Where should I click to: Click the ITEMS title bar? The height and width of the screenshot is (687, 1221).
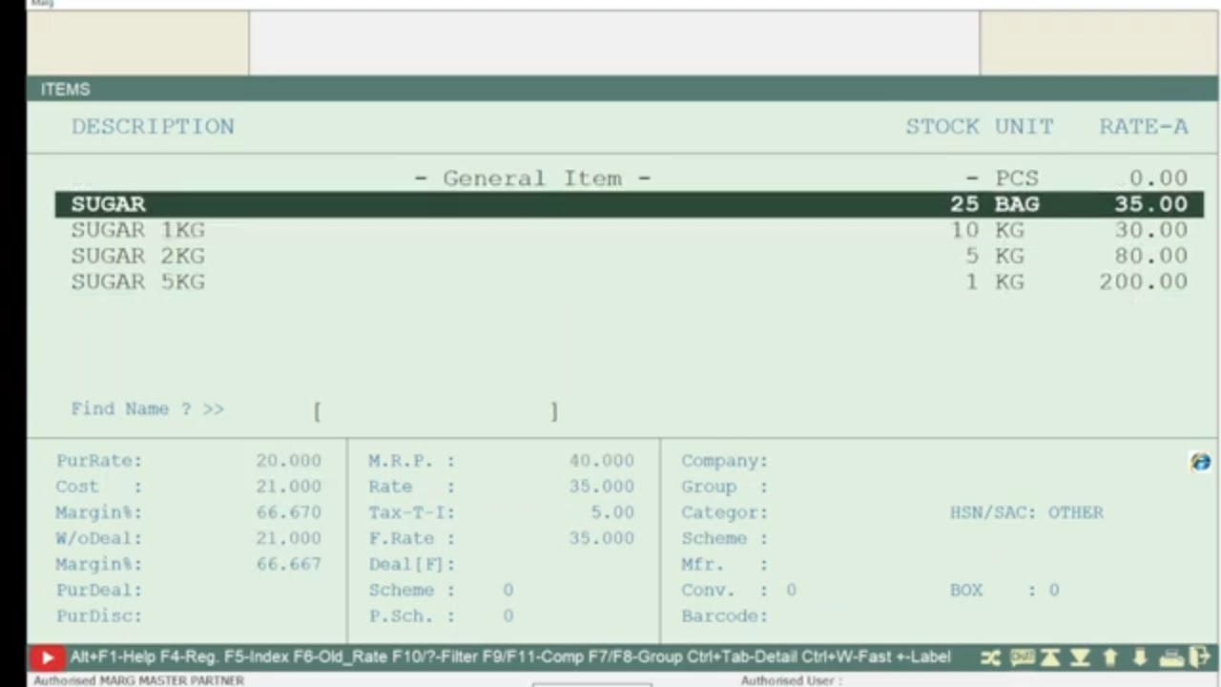pyautogui.click(x=622, y=89)
